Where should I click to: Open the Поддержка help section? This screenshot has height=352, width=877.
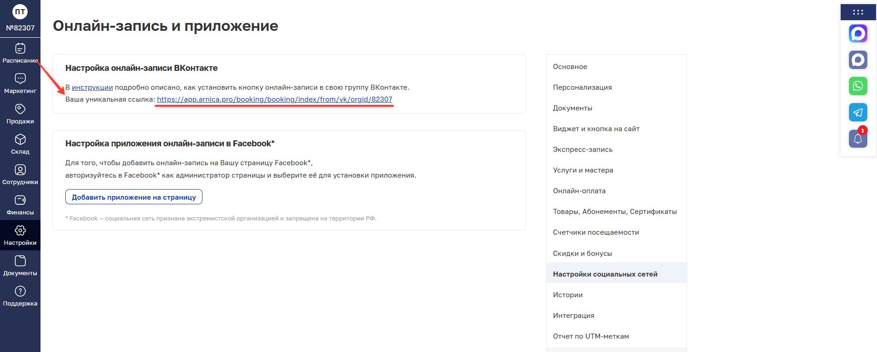[20, 296]
